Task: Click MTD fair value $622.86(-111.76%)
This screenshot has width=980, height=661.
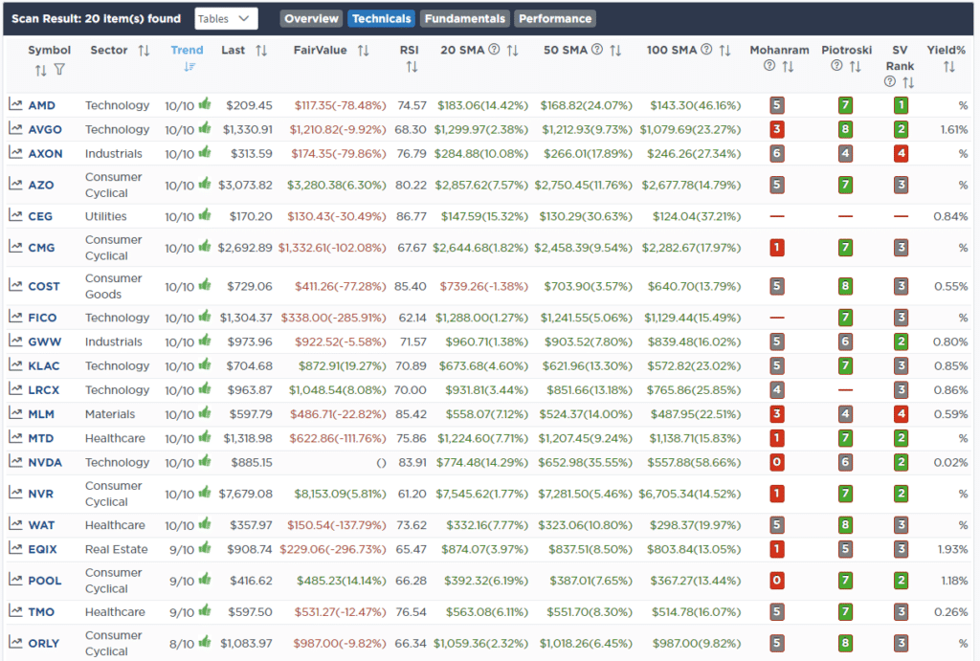Action: coord(338,438)
